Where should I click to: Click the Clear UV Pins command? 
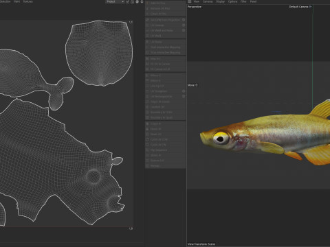(165, 14)
